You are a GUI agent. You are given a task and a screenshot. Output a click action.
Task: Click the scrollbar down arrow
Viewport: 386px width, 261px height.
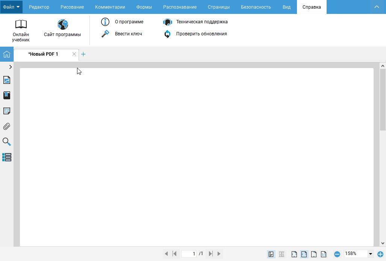383,243
